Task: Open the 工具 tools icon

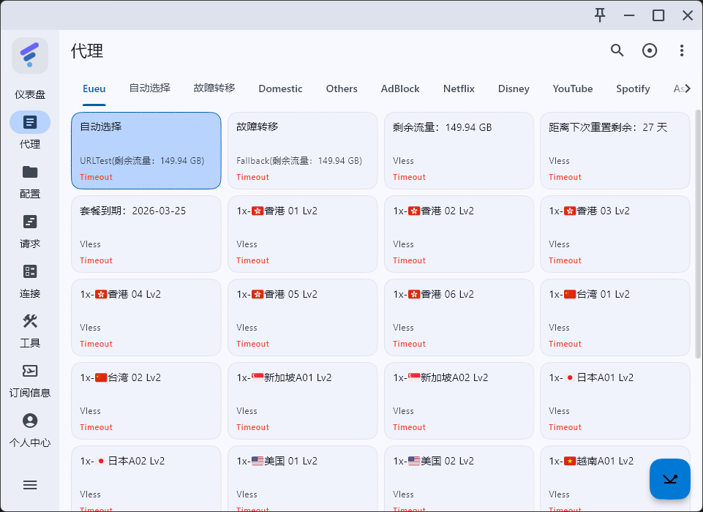Action: click(x=30, y=322)
